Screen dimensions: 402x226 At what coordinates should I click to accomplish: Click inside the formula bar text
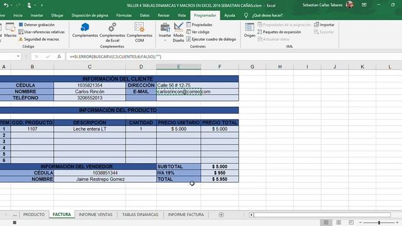pyautogui.click(x=116, y=56)
